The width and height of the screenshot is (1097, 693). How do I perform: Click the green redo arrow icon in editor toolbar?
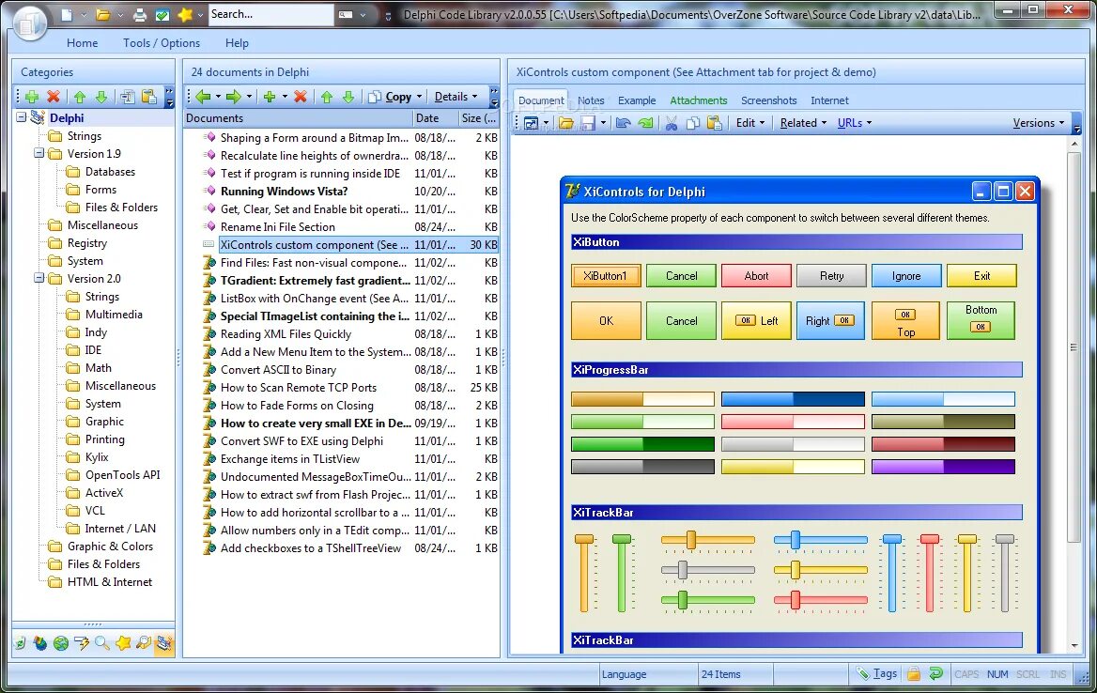pyautogui.click(x=645, y=123)
